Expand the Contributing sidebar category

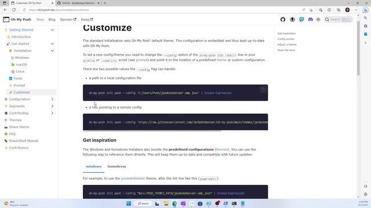[x=52, y=113]
